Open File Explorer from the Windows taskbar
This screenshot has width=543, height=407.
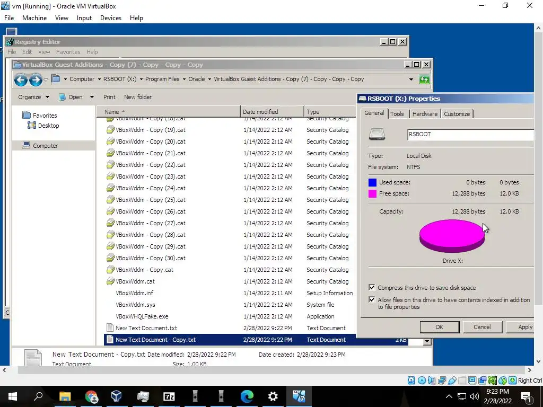pos(65,396)
